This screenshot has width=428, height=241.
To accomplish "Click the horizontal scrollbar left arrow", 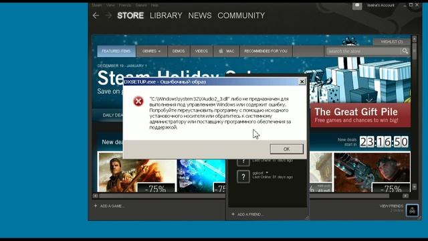I will point(95,195).
